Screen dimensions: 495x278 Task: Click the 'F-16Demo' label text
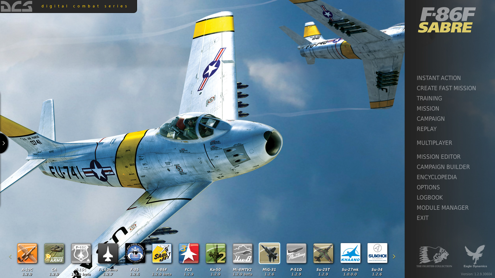[x=108, y=270]
